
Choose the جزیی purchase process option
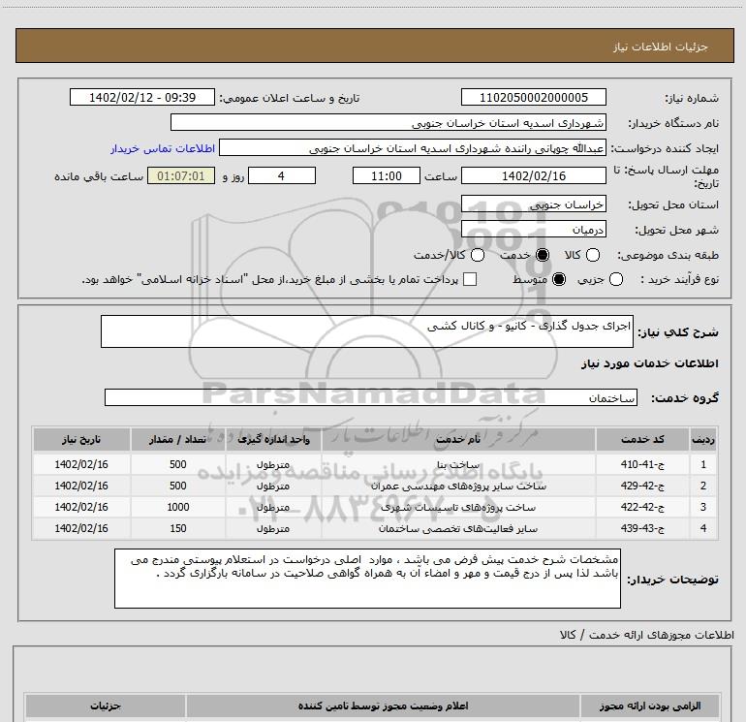click(615, 279)
